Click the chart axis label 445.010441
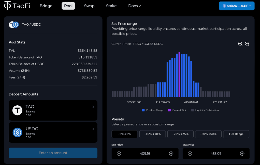The width and height of the screenshot is (260, 165). tap(191, 102)
